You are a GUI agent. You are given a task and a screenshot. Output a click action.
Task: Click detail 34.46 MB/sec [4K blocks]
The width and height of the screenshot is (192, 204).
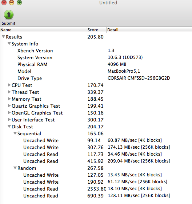tap(135, 154)
